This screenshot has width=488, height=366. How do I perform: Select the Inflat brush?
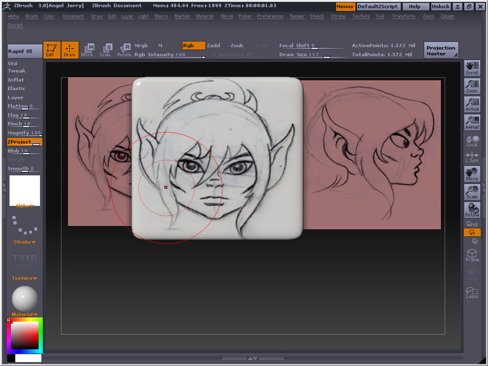16,80
